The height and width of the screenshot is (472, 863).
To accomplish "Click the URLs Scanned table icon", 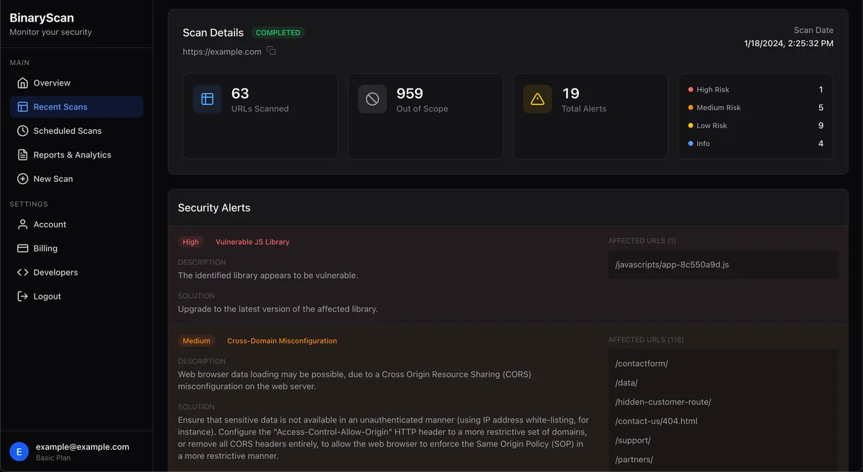I will coord(207,99).
